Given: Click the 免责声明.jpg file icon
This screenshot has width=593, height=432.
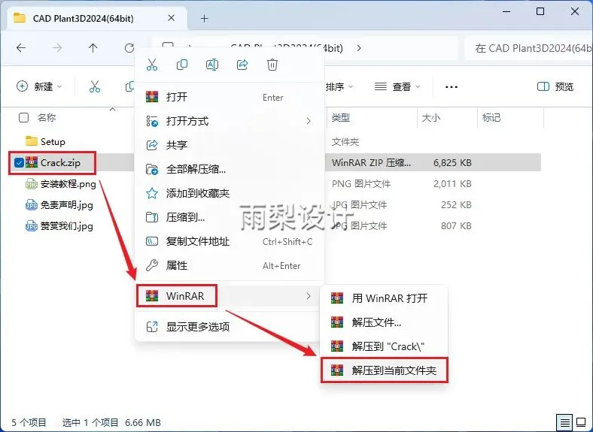Looking at the screenshot, I should click(x=32, y=205).
